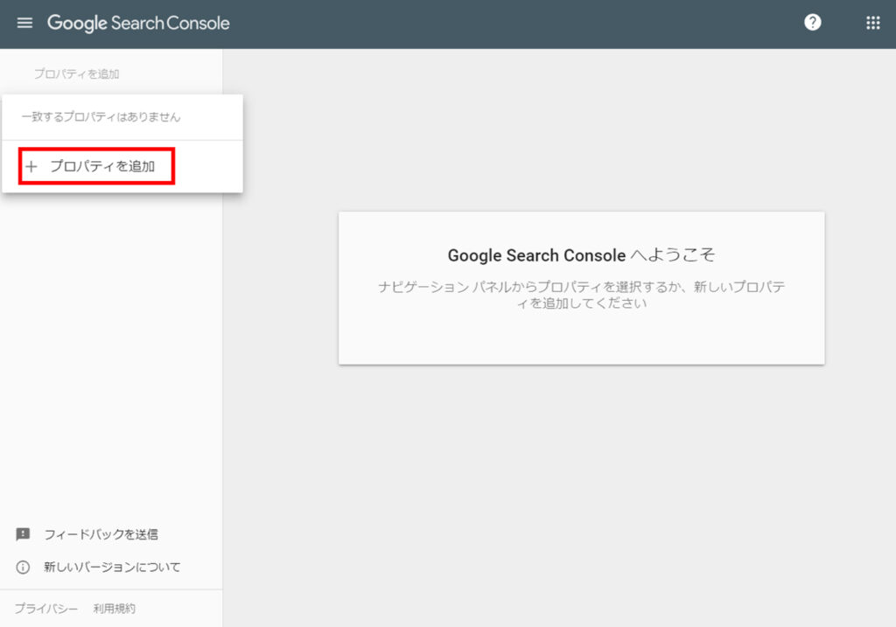Open the 利用規約 link
This screenshot has width=896, height=627.
(115, 609)
